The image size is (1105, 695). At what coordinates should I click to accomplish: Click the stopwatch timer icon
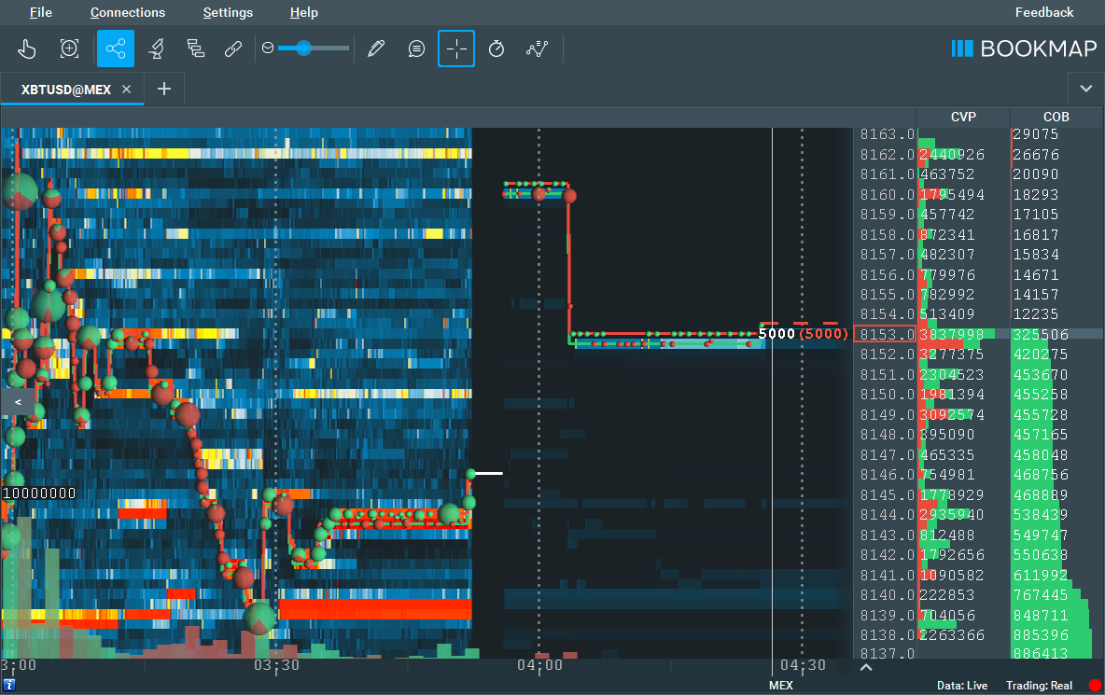[497, 49]
